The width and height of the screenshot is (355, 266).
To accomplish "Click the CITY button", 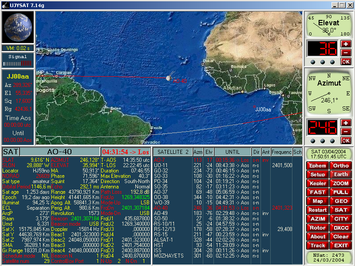I will pyautogui.click(x=341, y=219).
